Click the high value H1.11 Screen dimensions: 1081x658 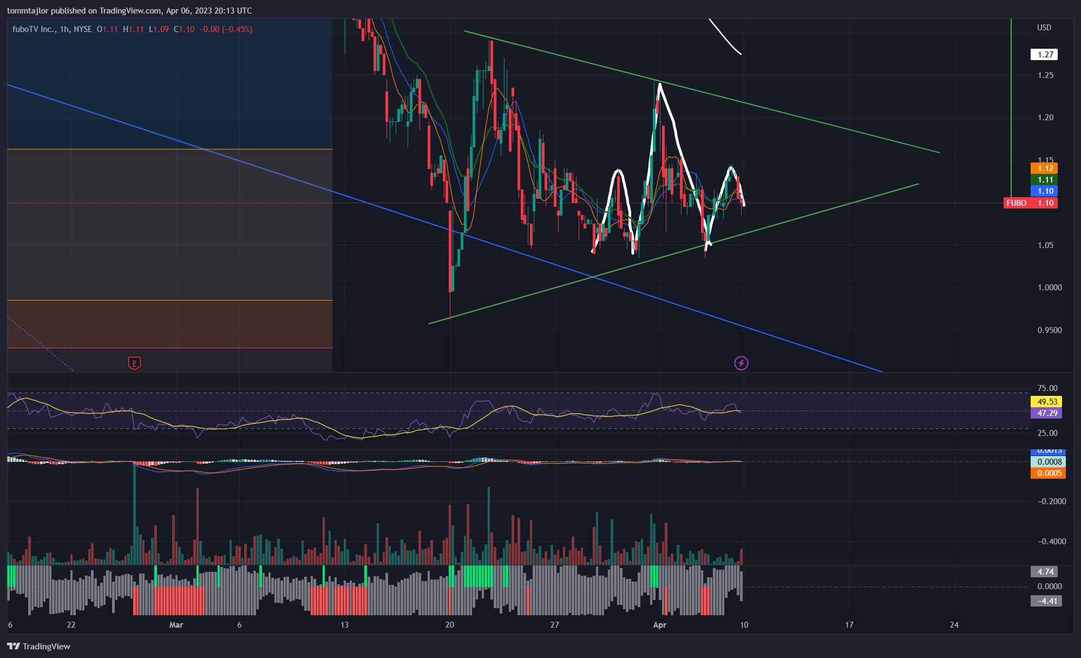point(133,29)
